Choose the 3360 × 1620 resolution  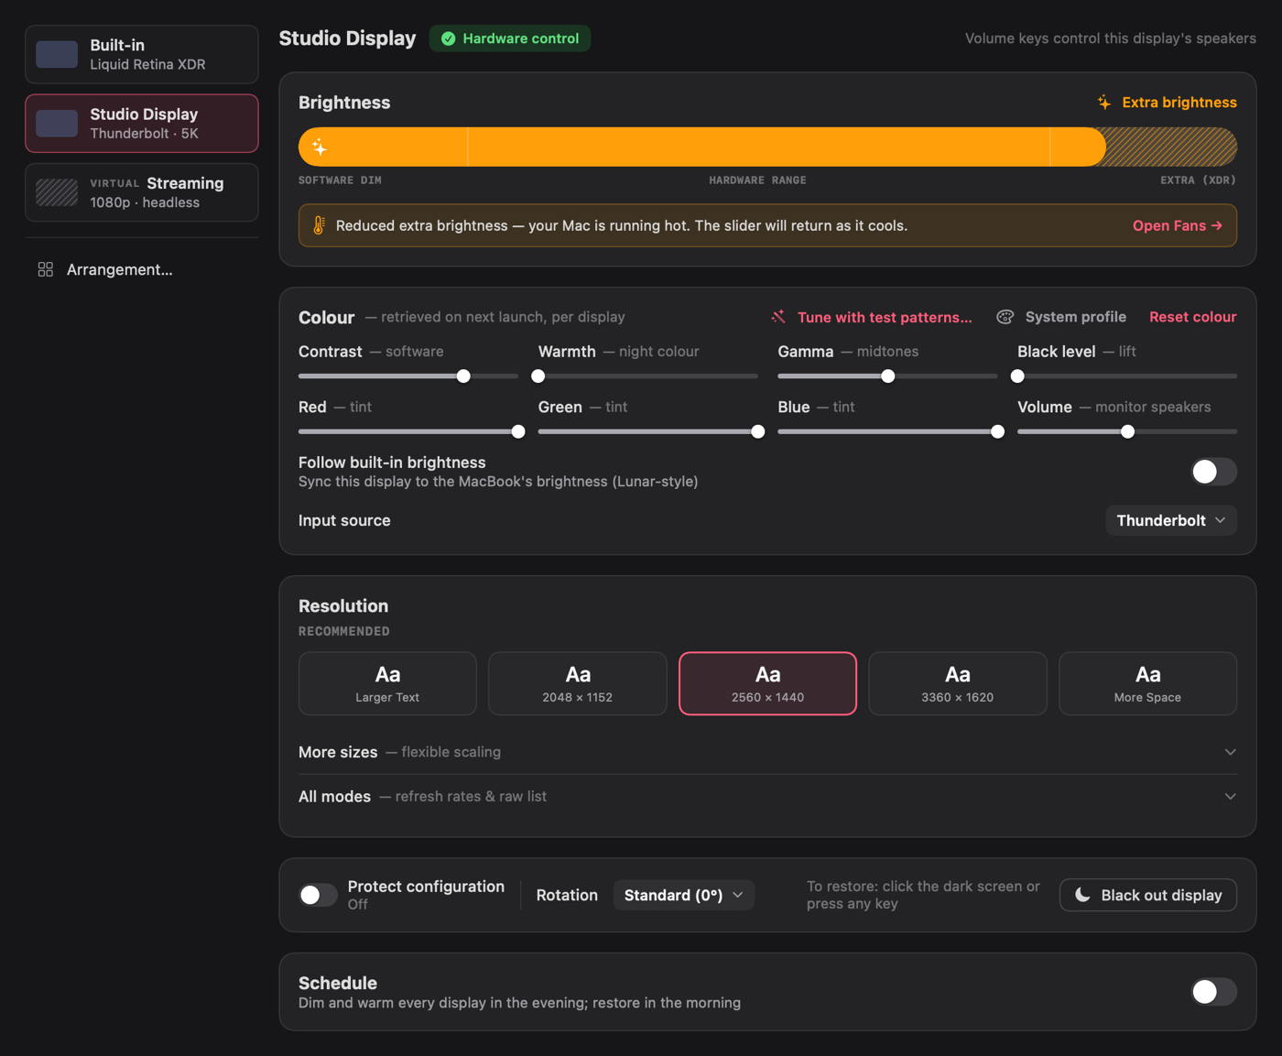pyautogui.click(x=958, y=683)
